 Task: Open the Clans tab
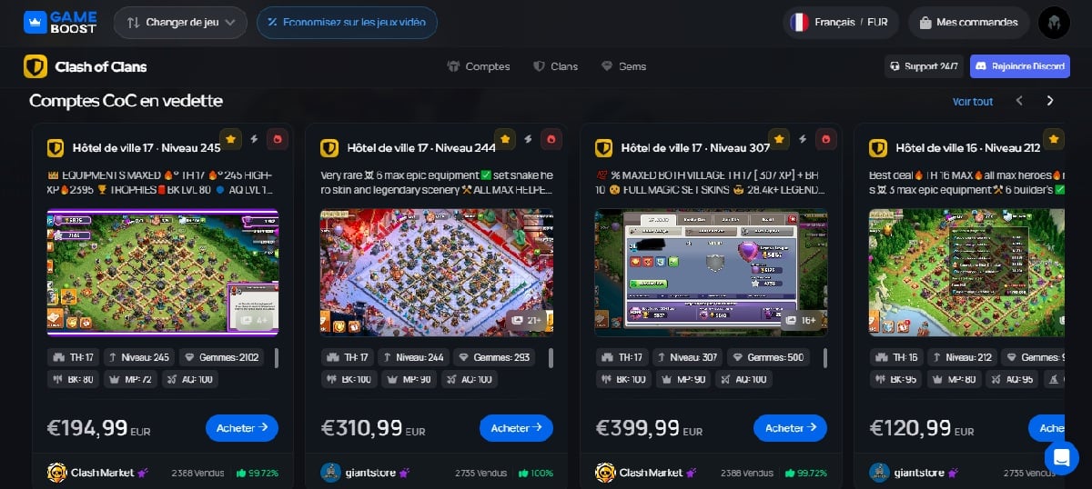(x=555, y=66)
